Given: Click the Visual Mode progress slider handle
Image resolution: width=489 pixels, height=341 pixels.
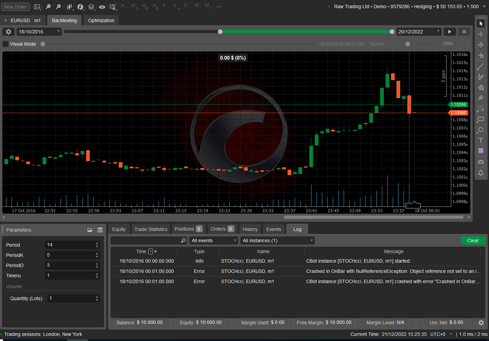Looking at the screenshot, I should point(43,44).
